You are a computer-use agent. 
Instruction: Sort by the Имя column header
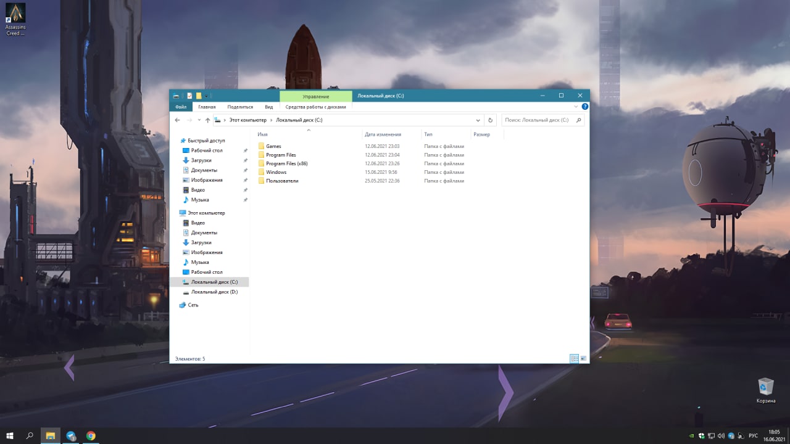coord(262,134)
